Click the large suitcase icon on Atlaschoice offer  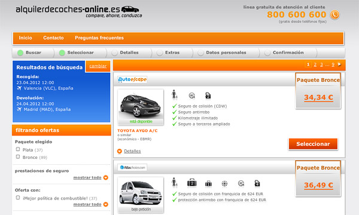click(191, 183)
